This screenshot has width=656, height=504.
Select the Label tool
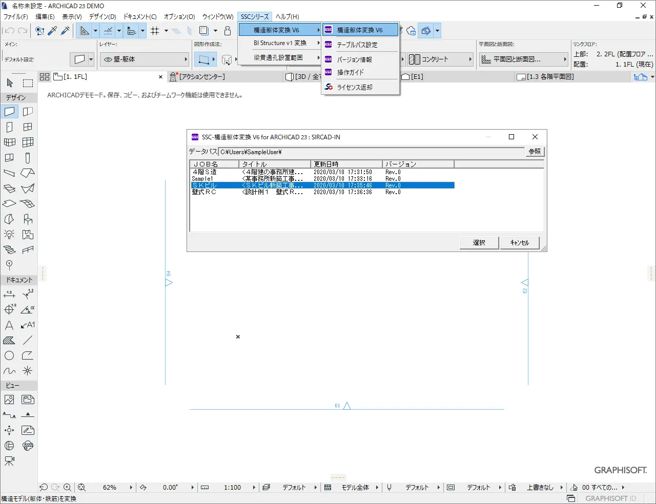(x=28, y=325)
